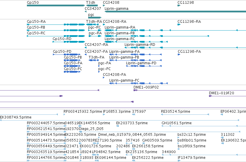Click Dmel_neb_015979_0844_0565.3prime label

pyautogui.click(x=132, y=135)
